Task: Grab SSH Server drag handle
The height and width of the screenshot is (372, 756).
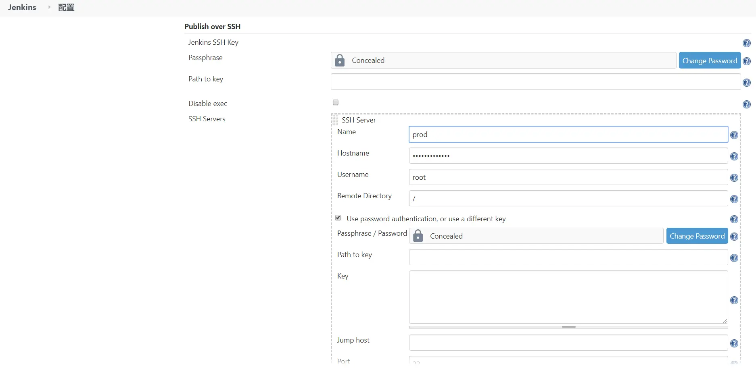Action: click(335, 120)
